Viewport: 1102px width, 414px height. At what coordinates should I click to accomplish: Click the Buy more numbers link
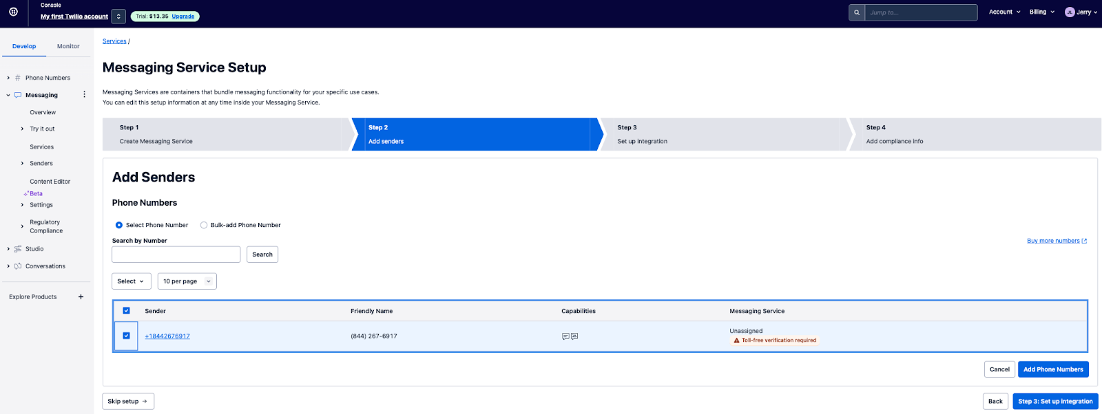point(1053,241)
